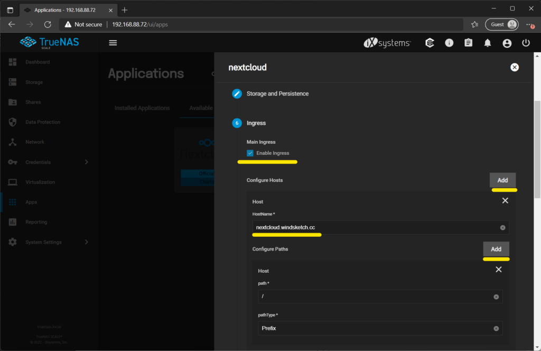Image resolution: width=541 pixels, height=351 pixels.
Task: Click the HostName input field
Action: point(374,228)
